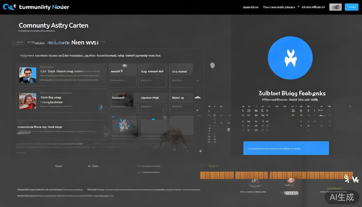Open the man in suit profile thumbnail
The width and height of the screenshot is (362, 207).
point(28,75)
